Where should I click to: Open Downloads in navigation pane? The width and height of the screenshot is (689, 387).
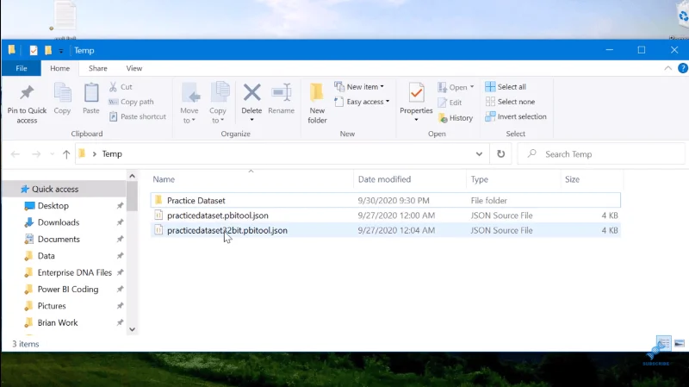click(x=59, y=222)
